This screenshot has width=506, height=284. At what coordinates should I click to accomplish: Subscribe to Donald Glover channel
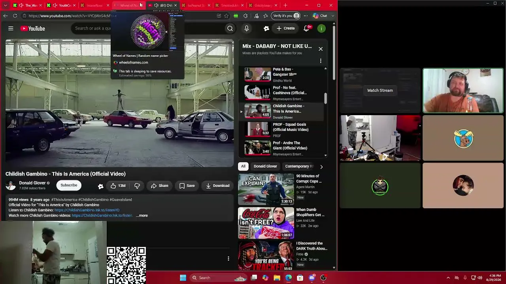click(69, 185)
